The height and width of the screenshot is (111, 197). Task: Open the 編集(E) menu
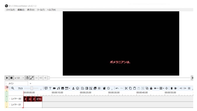tap(21, 10)
